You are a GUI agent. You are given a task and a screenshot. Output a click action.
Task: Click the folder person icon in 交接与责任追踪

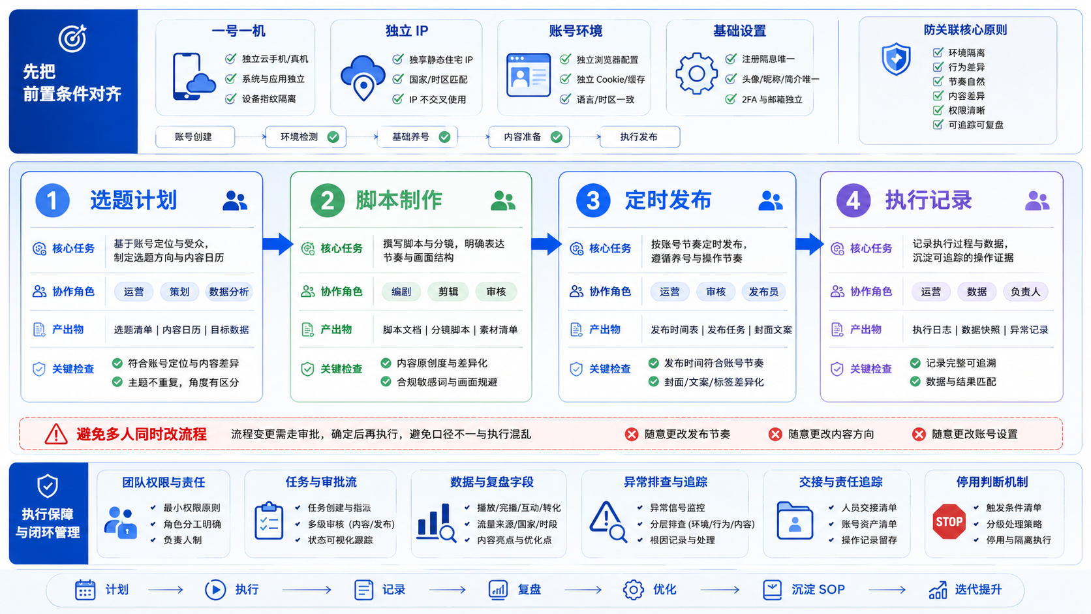pos(795,521)
